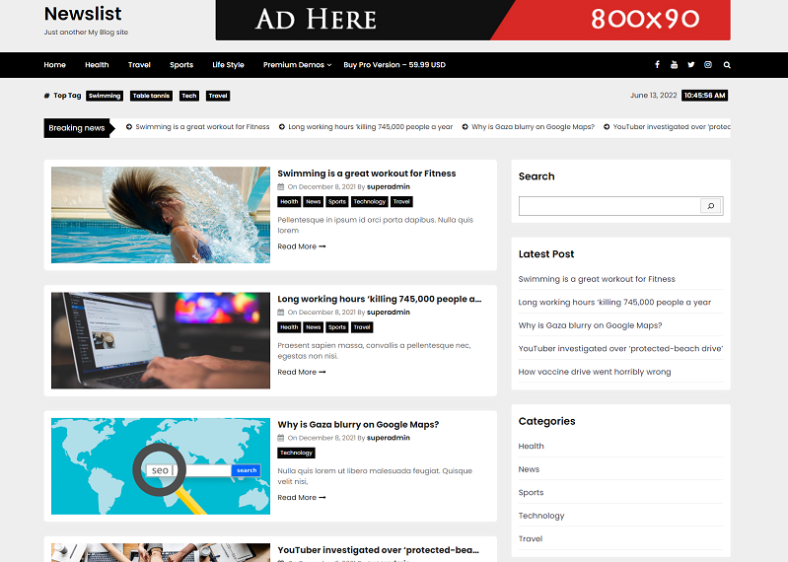Open the YouTube social icon
This screenshot has width=788, height=562.
(674, 65)
